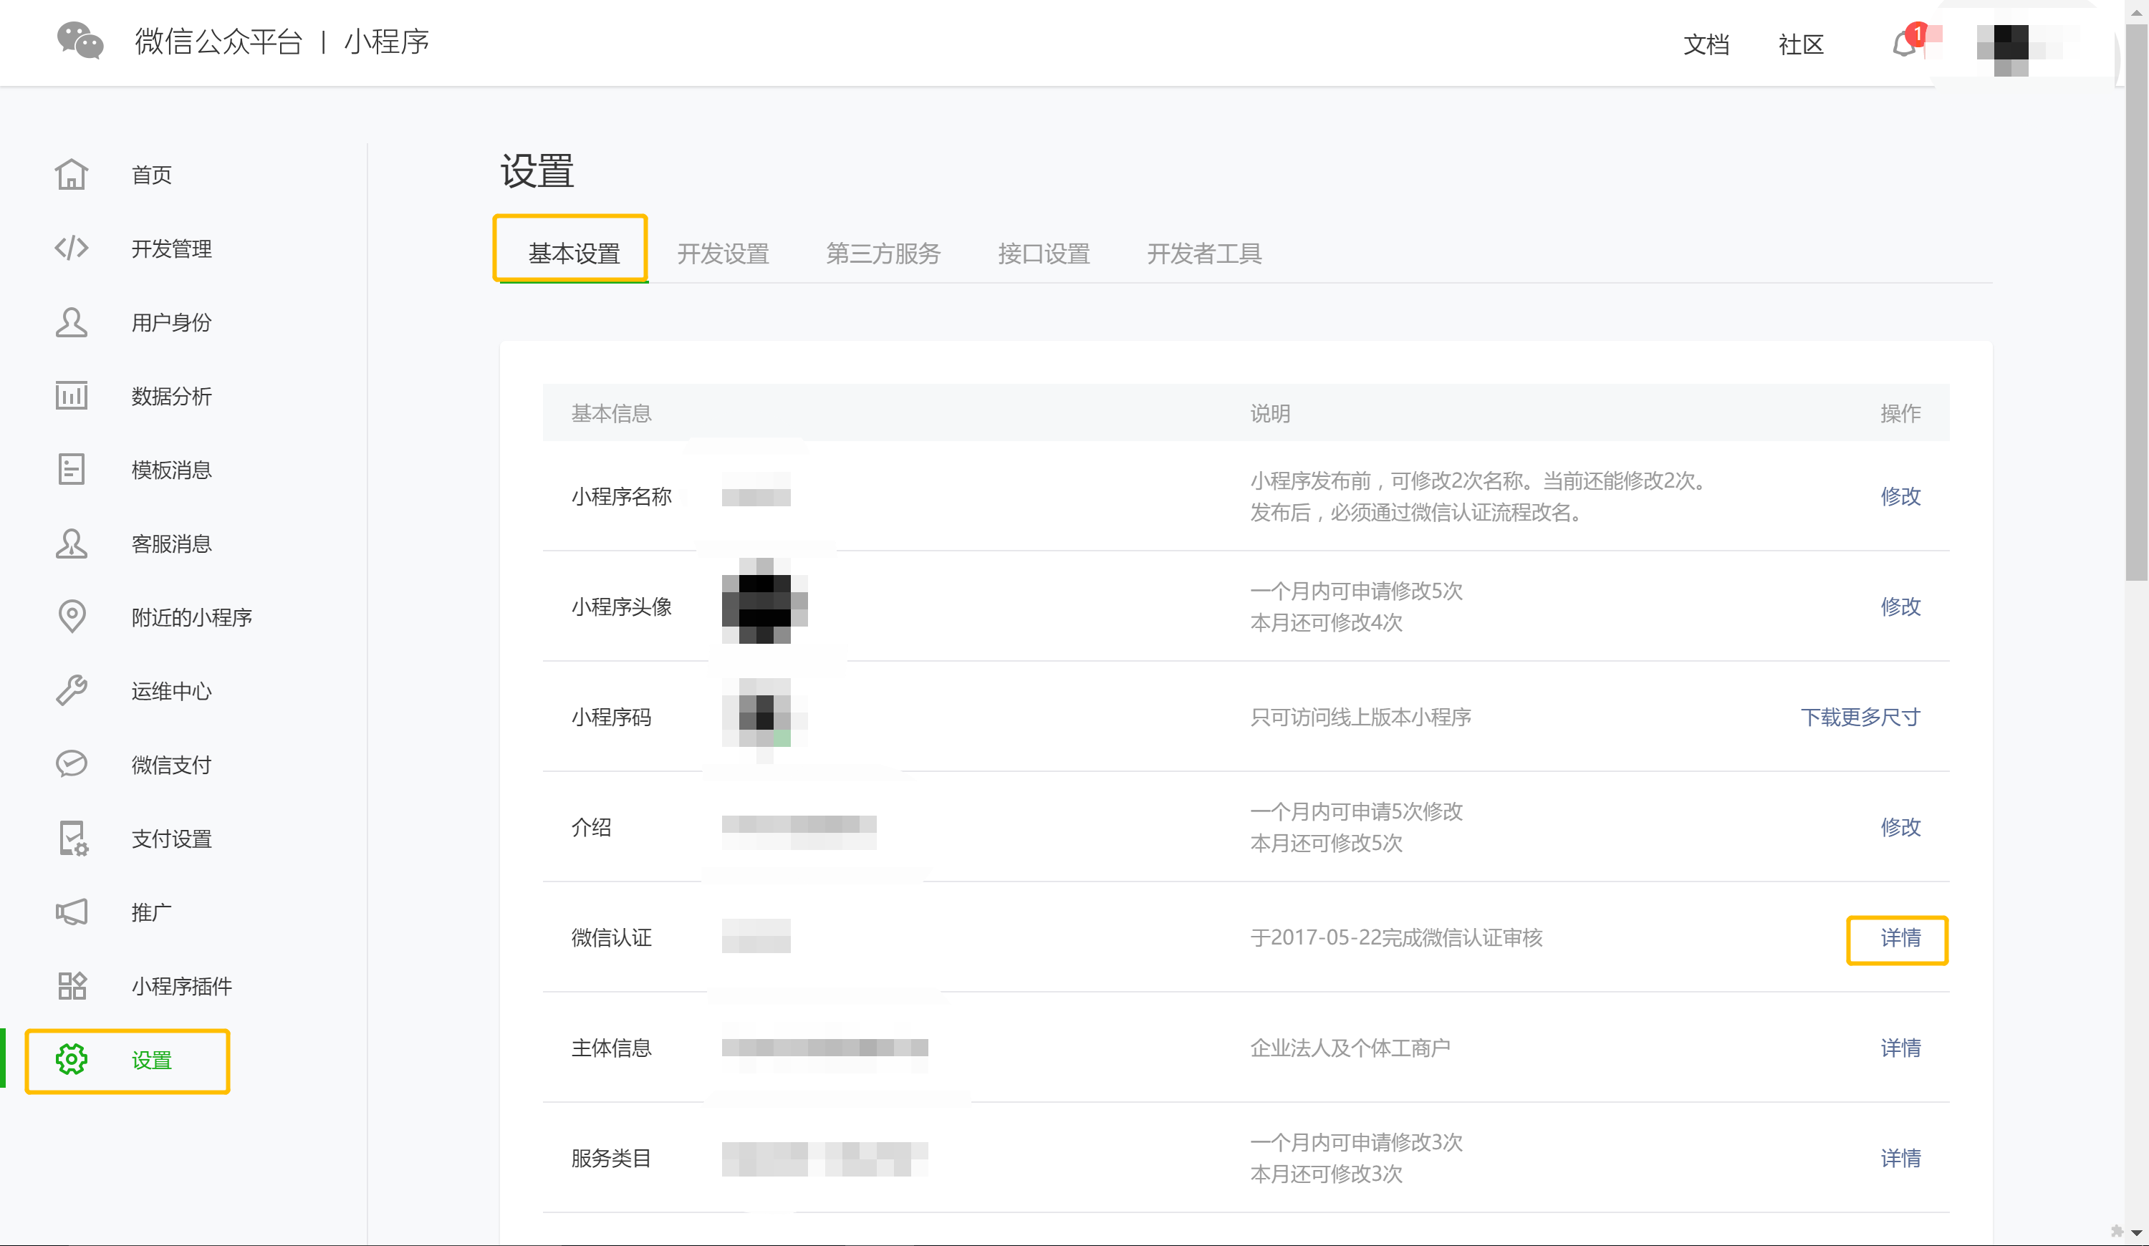The height and width of the screenshot is (1246, 2149).
Task: Click the wrench icon for 运维中心
Action: pos(72,690)
